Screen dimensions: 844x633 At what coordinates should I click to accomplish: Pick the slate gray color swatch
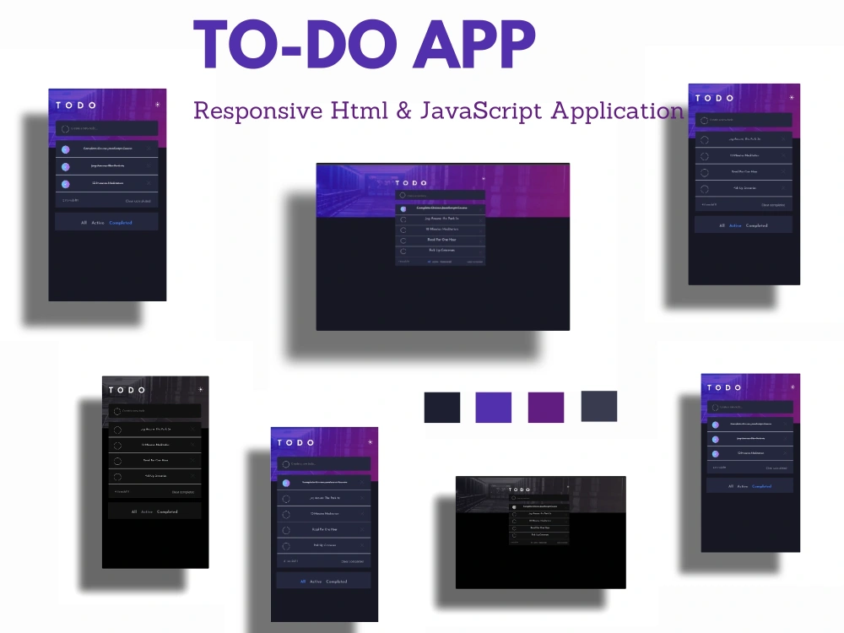click(599, 407)
